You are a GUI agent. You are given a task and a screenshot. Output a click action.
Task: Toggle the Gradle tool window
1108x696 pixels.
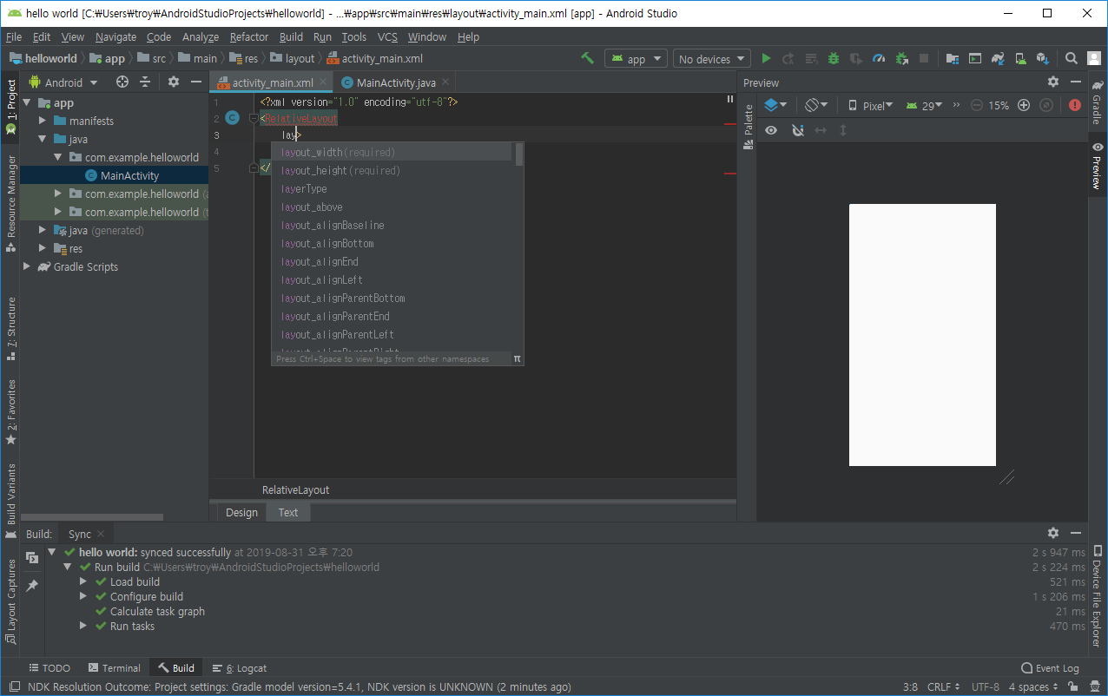(x=1098, y=103)
